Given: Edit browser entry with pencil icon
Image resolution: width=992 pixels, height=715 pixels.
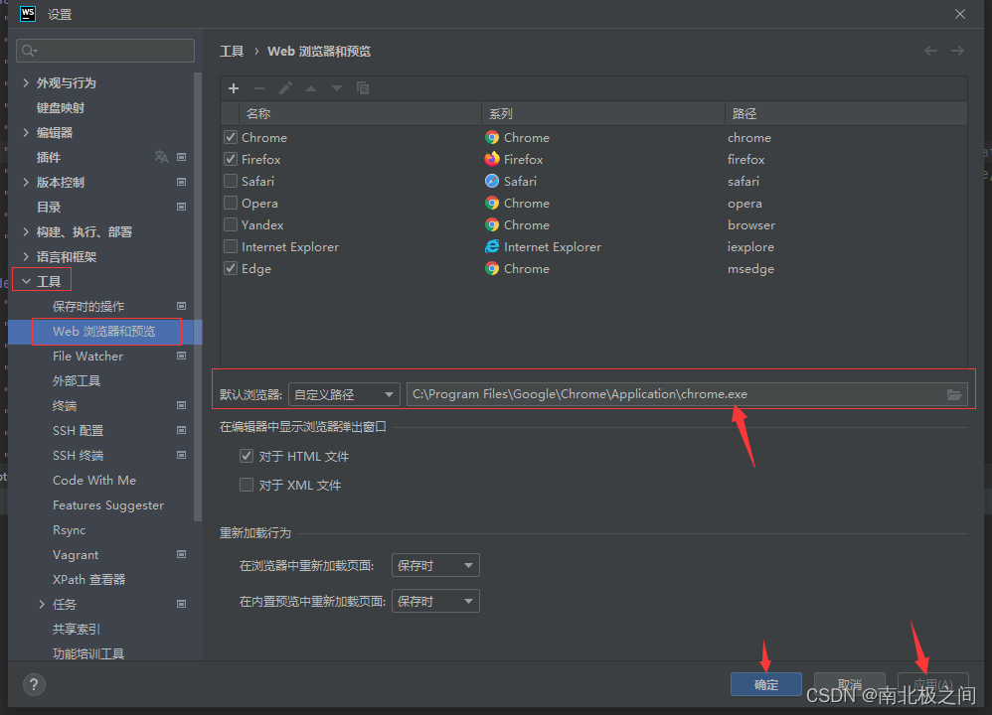Looking at the screenshot, I should pos(285,88).
